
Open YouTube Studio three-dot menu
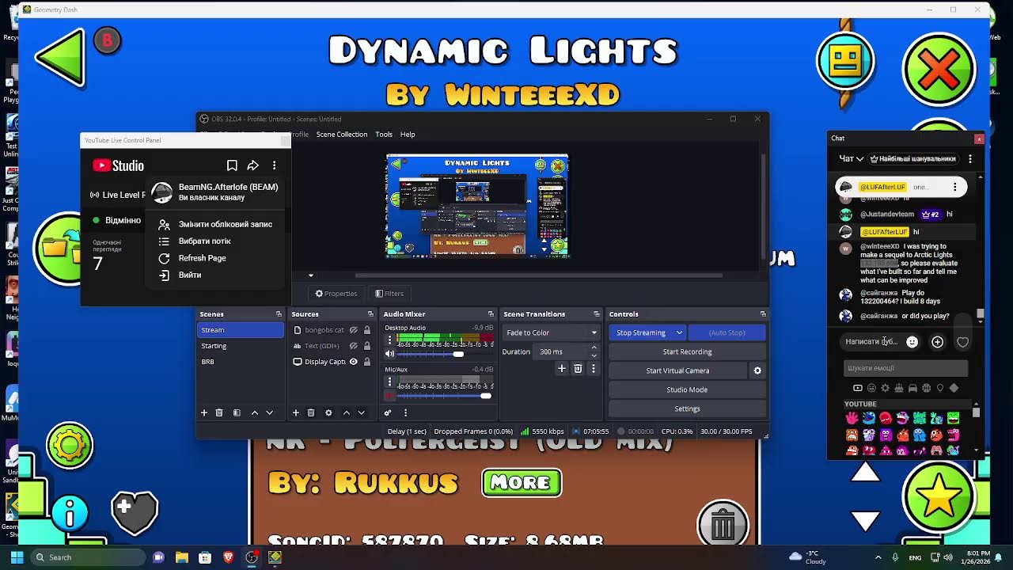tap(274, 165)
